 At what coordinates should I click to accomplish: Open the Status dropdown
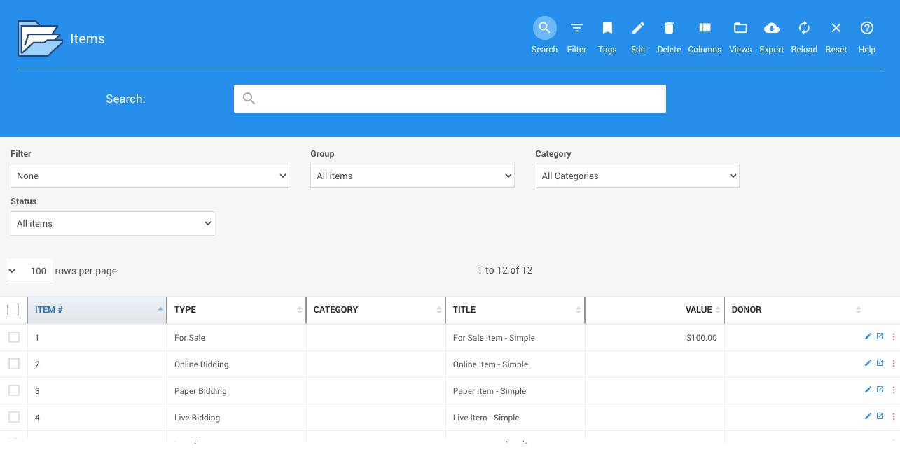(112, 224)
